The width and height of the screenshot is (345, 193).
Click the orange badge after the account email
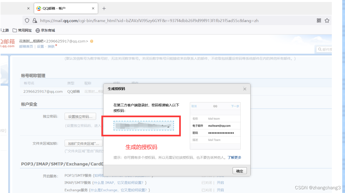(x=92, y=41)
